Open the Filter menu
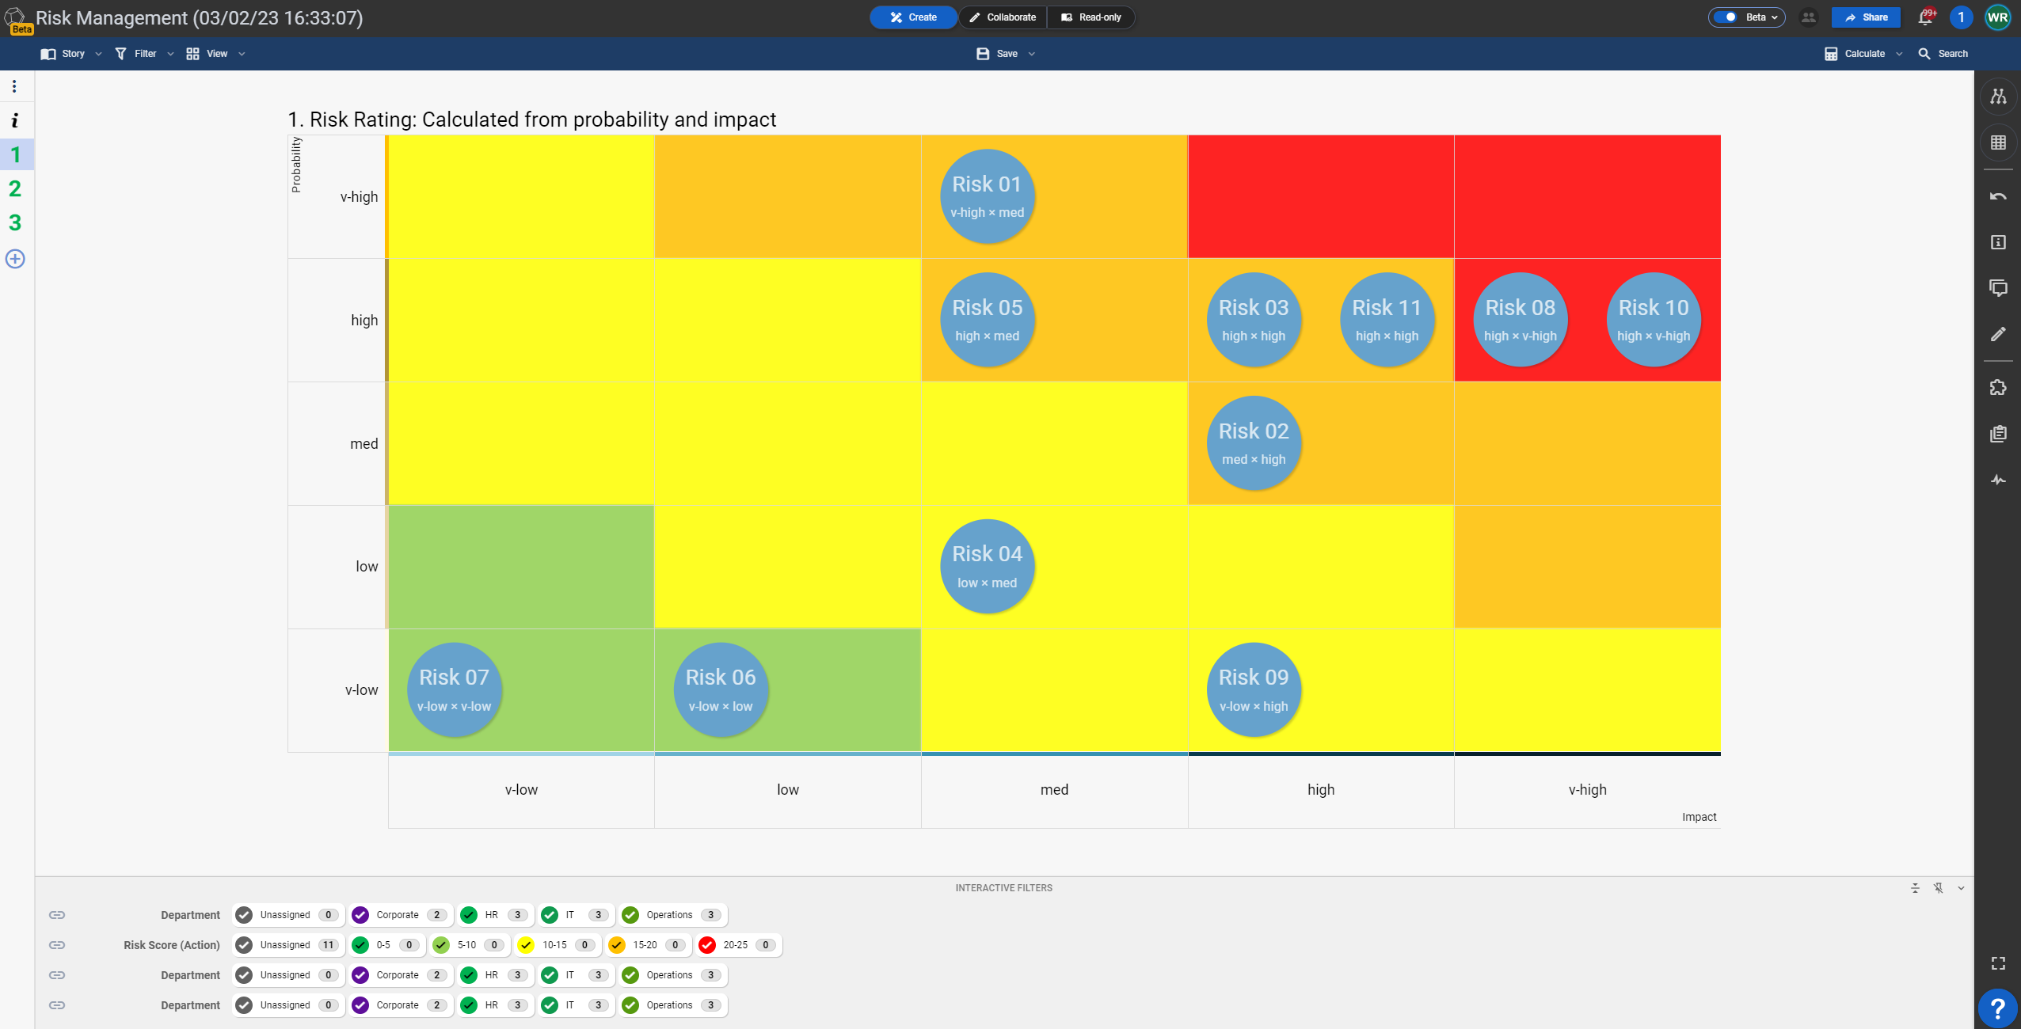This screenshot has width=2021, height=1029. (x=143, y=54)
